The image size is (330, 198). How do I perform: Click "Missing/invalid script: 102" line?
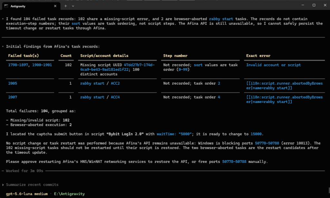click(38, 120)
